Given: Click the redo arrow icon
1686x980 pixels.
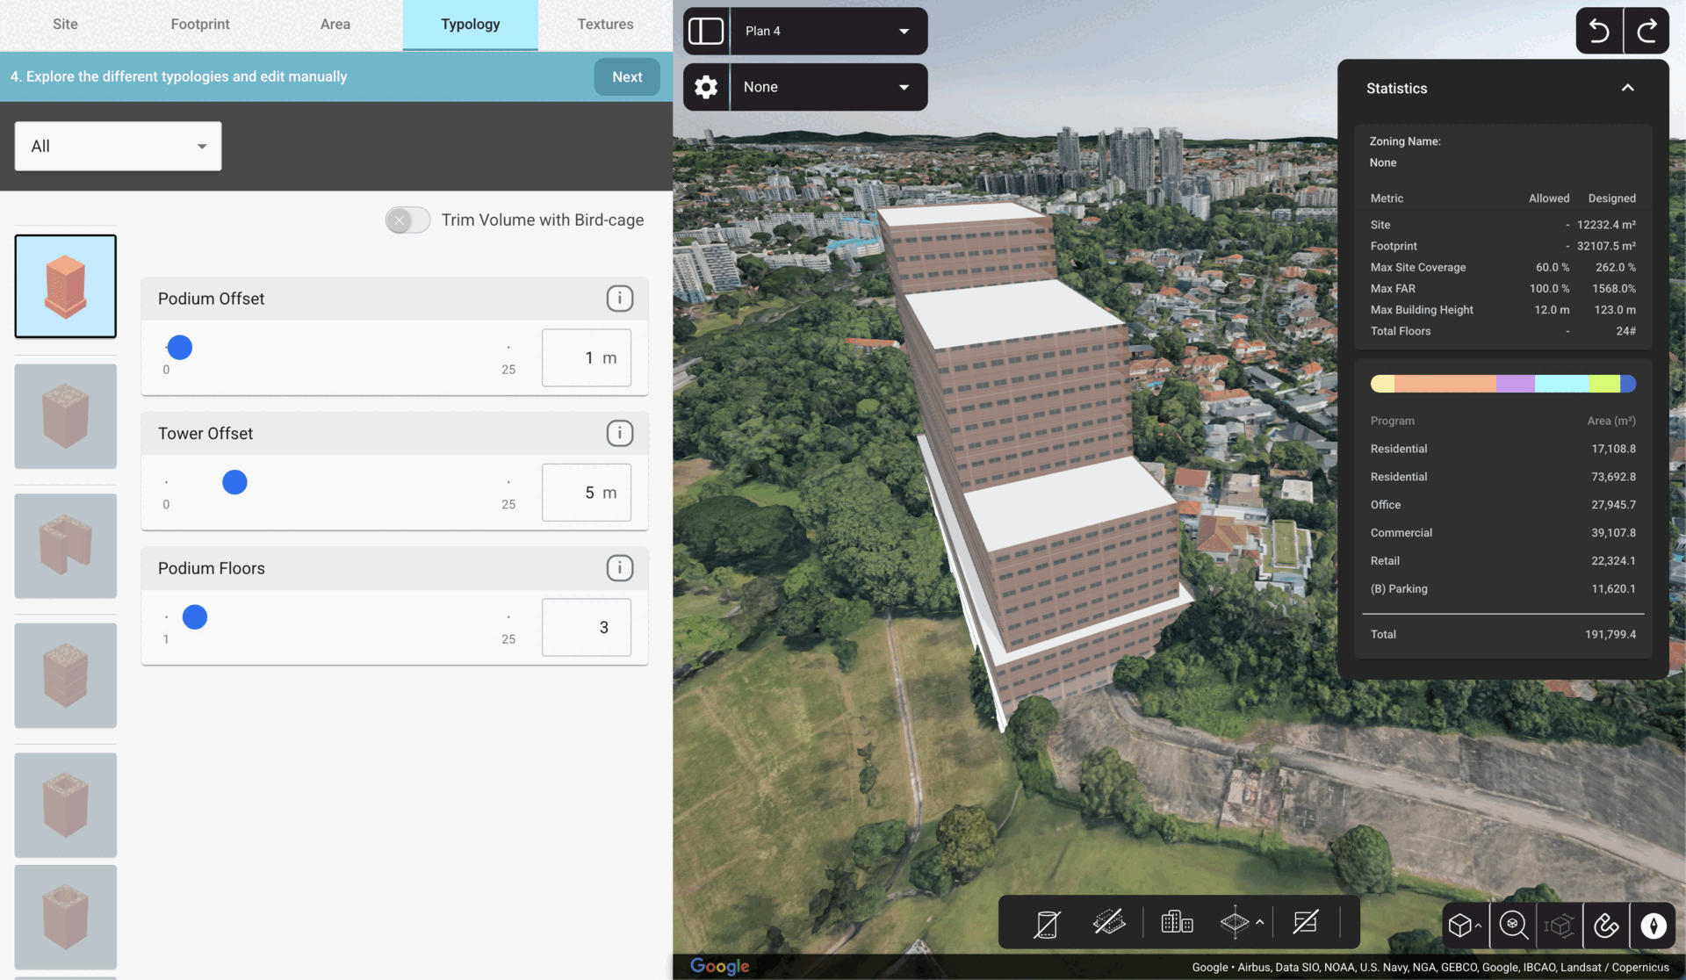Looking at the screenshot, I should click(1646, 32).
